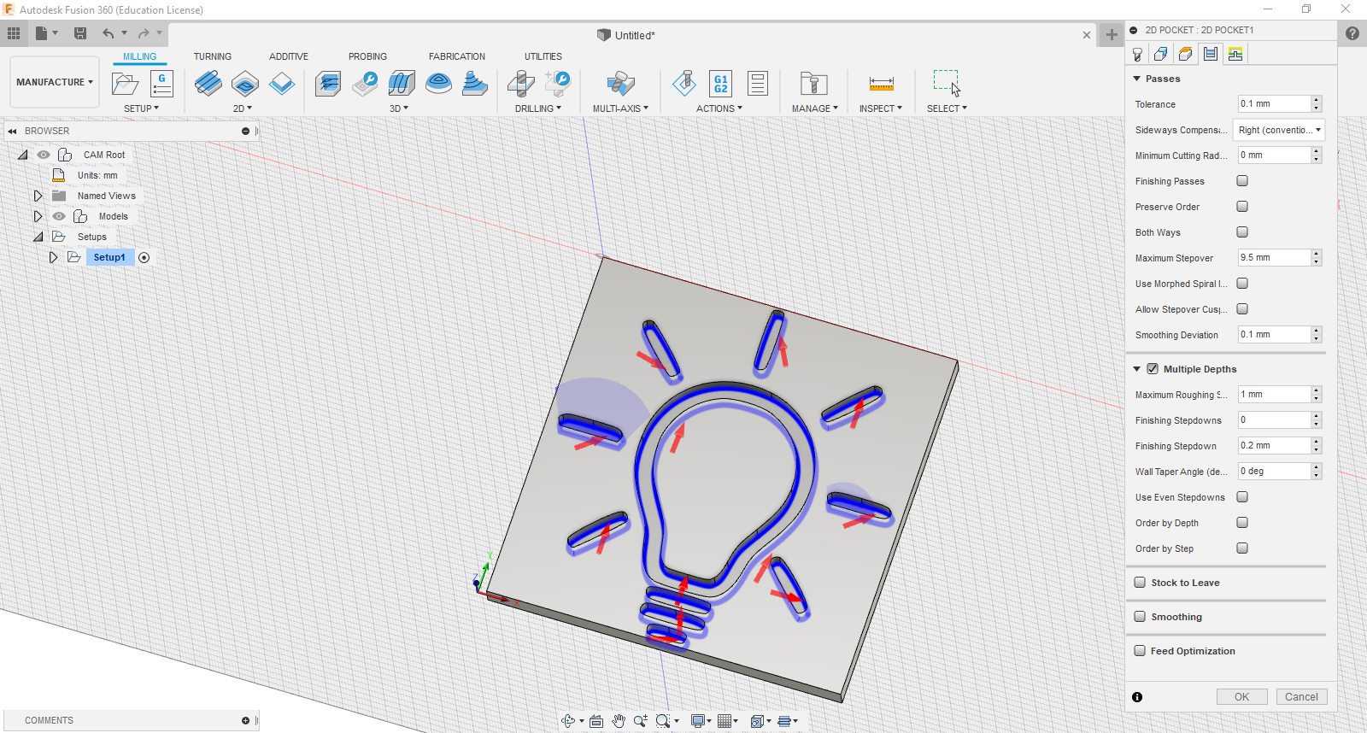Open the Geometry tab in 2D Pocket dialog

point(1161,54)
